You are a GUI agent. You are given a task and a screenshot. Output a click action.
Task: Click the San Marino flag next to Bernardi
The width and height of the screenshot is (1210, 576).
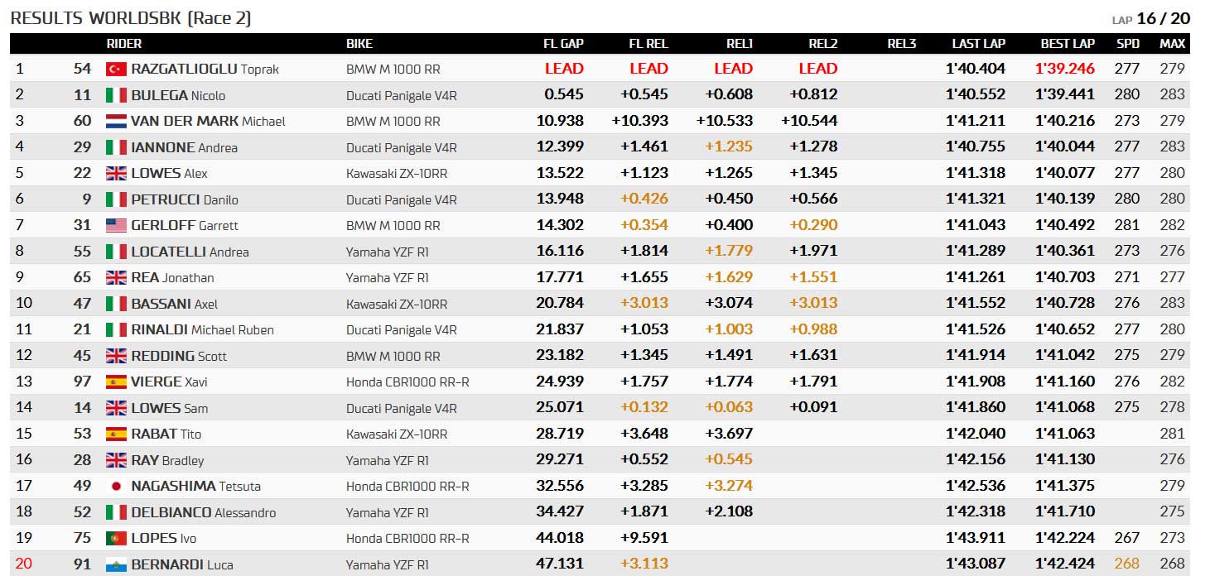point(116,564)
